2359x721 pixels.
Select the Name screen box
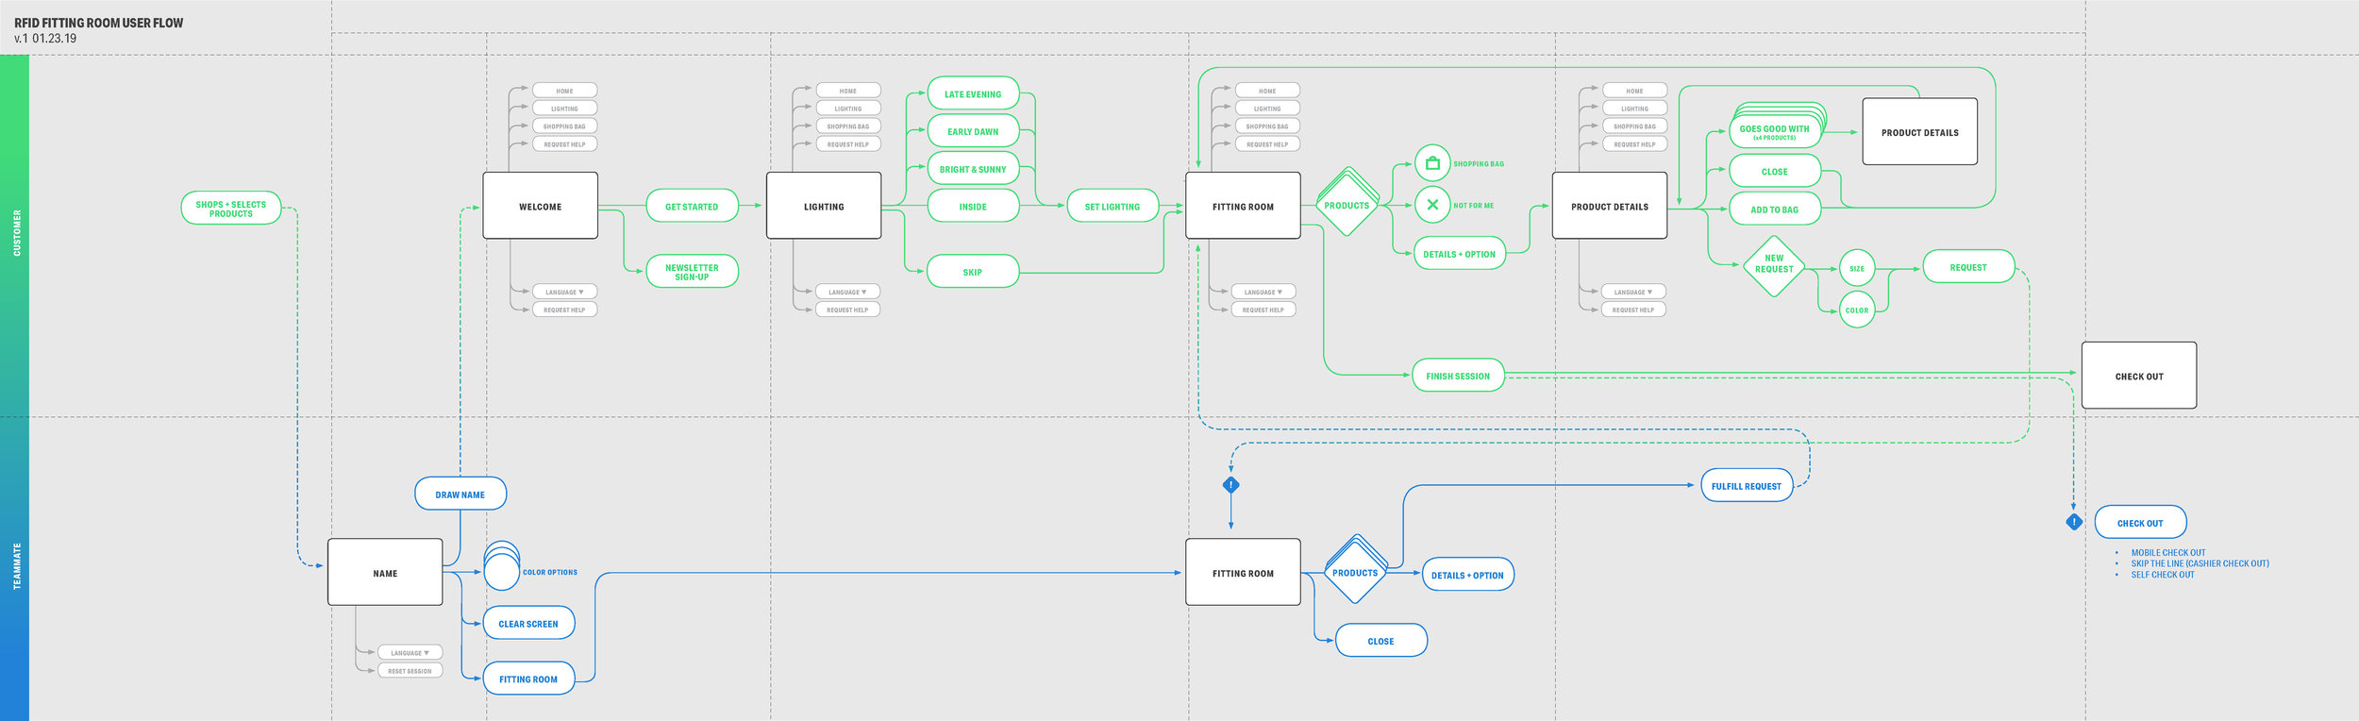pos(385,573)
